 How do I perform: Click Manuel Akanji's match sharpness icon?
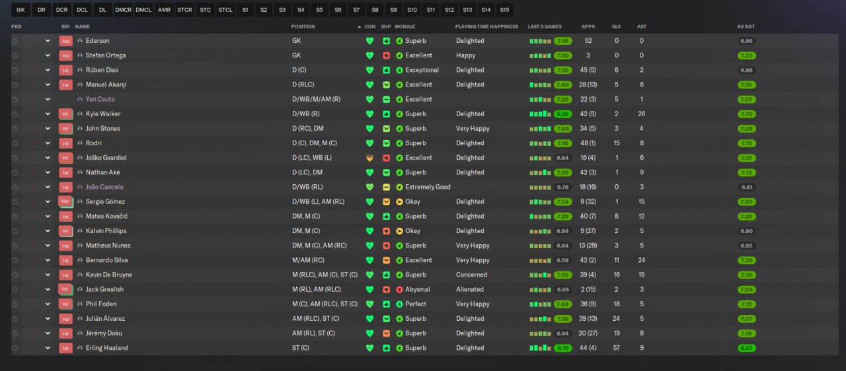[386, 84]
